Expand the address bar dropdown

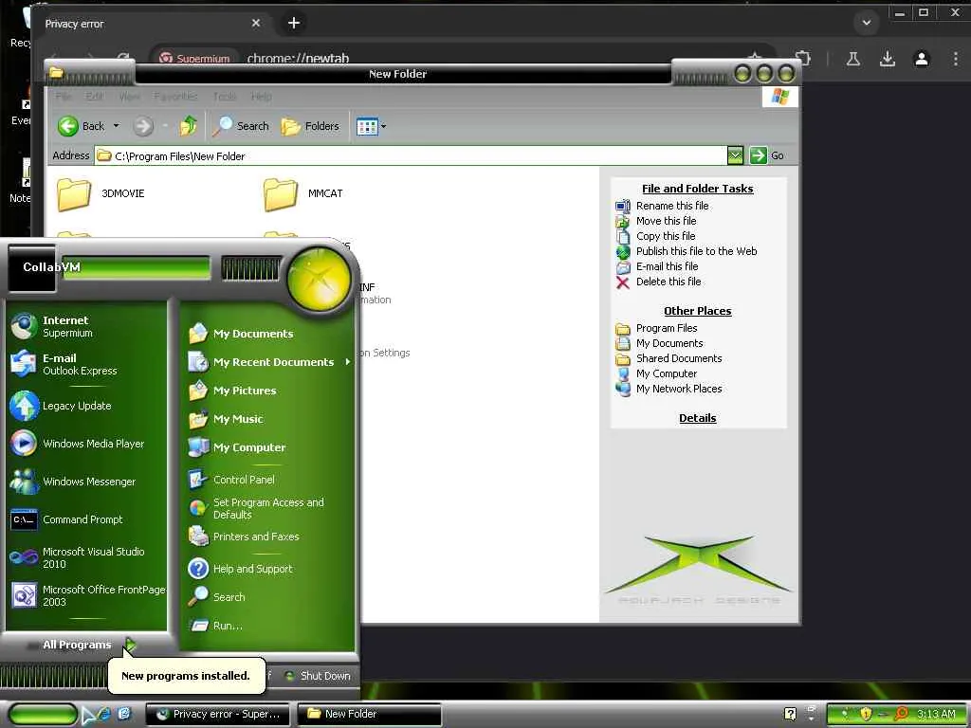[735, 155]
